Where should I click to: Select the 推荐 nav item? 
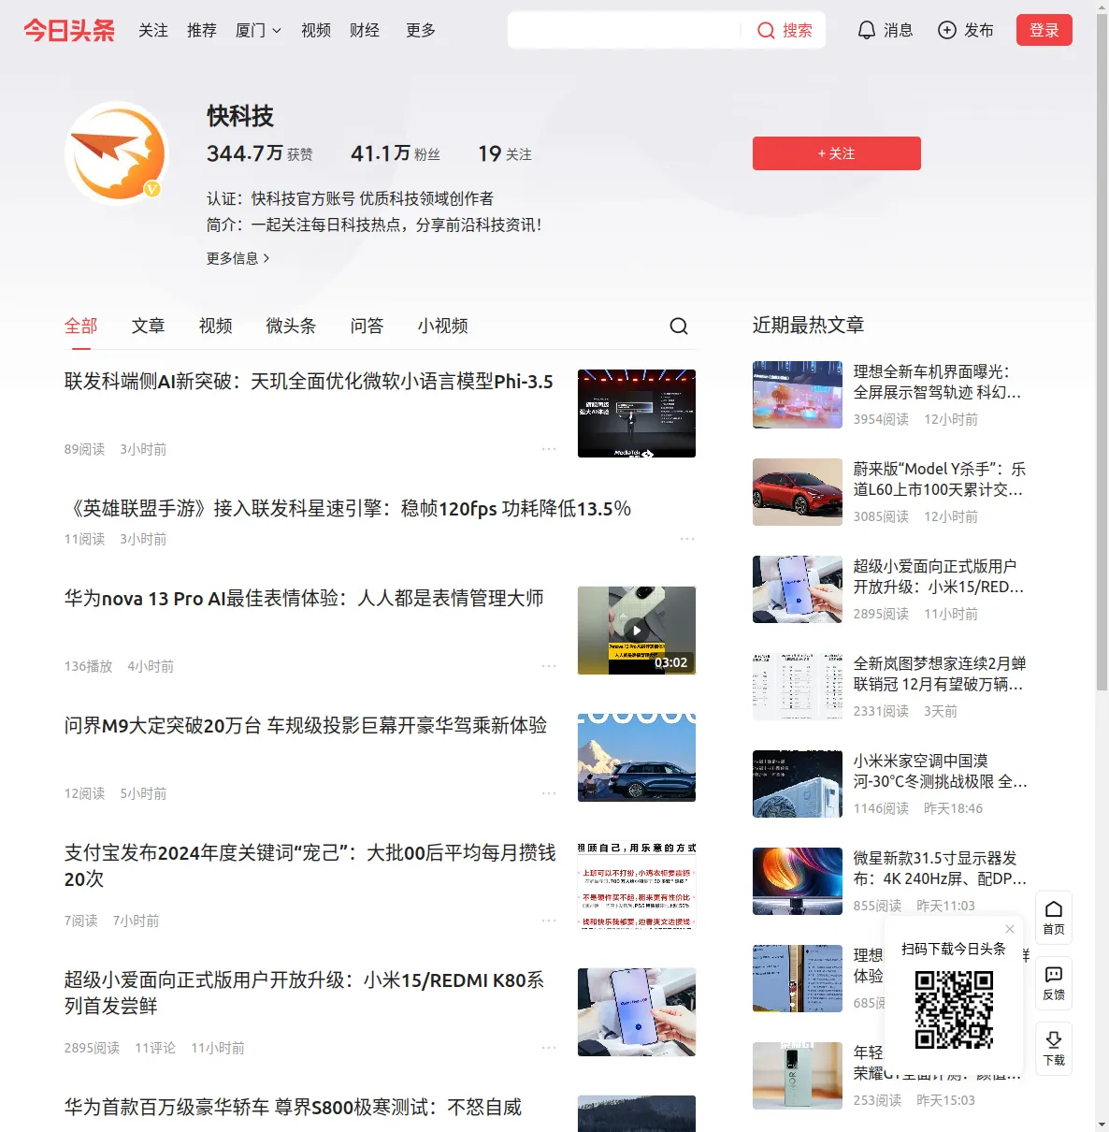202,30
